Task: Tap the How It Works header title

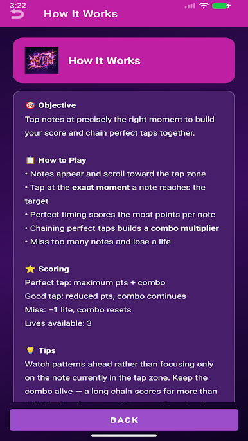Action: click(x=80, y=14)
